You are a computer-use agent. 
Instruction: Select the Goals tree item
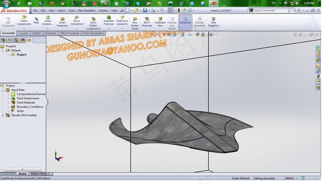tap(20, 111)
